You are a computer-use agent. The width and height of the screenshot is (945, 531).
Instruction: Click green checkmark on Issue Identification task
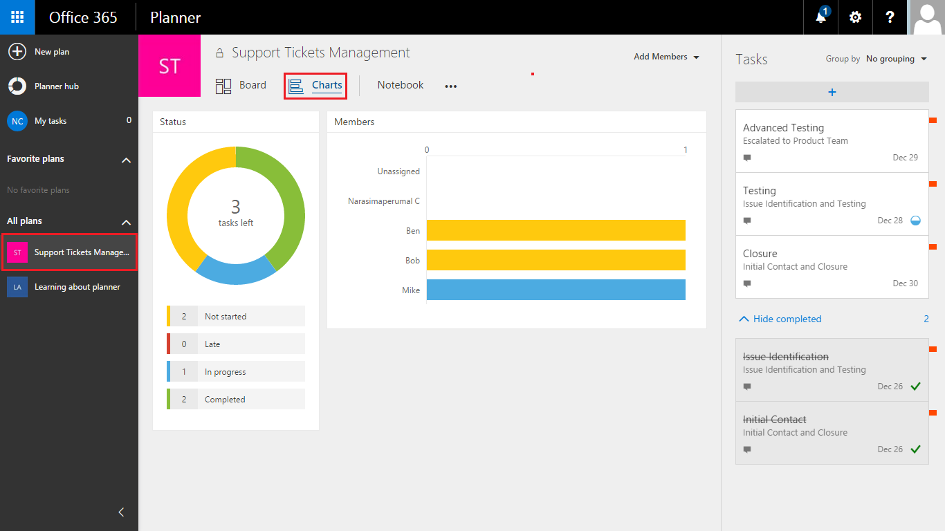(915, 386)
